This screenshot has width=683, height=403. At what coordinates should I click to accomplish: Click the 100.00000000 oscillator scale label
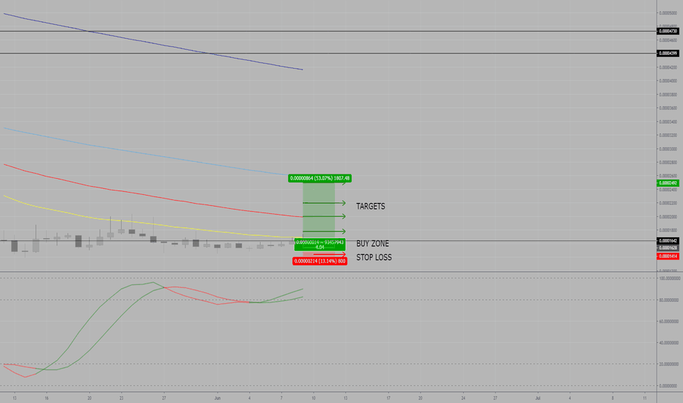coord(670,278)
